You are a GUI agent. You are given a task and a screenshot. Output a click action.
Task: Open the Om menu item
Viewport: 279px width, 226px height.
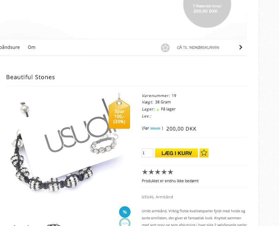[32, 47]
